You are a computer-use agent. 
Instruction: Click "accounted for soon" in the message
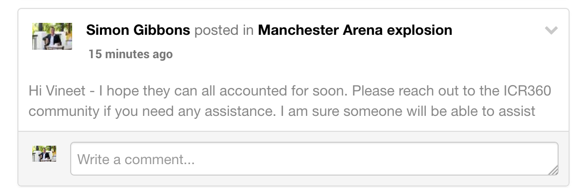click(x=284, y=91)
